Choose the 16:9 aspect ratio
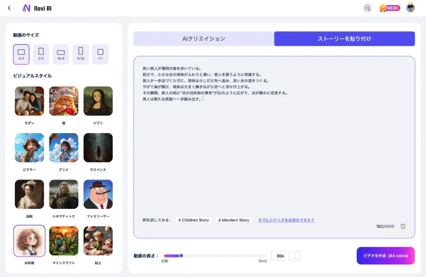Image resolution: width=426 pixels, height=277 pixels. (61, 54)
